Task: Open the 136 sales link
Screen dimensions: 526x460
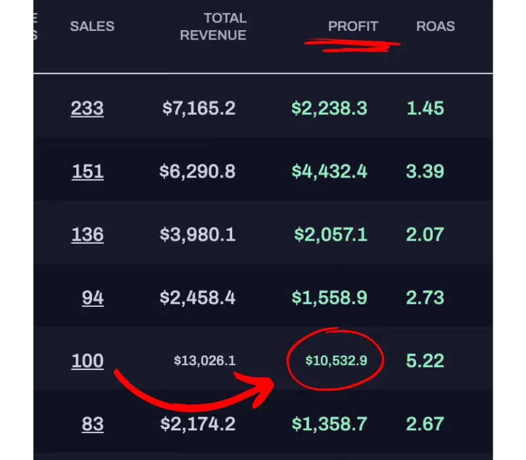Action: 87,235
